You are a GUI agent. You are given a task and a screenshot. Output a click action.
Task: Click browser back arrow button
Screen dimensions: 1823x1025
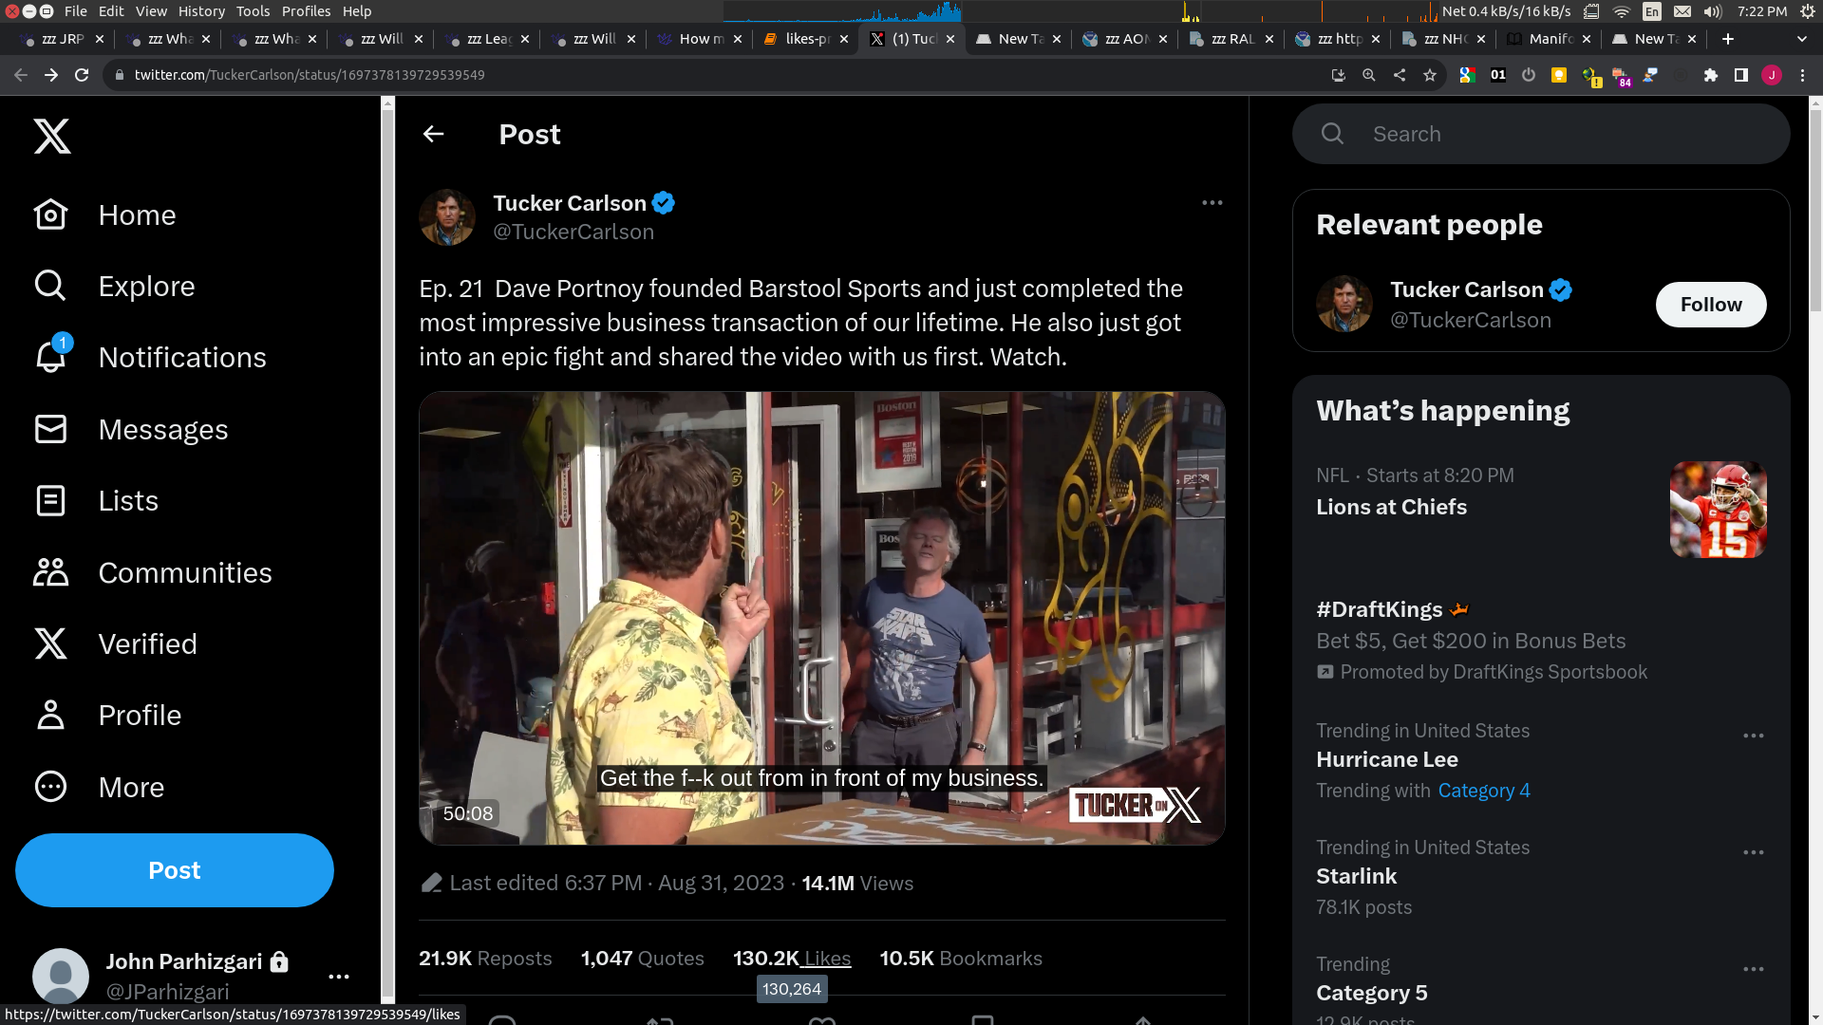click(x=21, y=75)
